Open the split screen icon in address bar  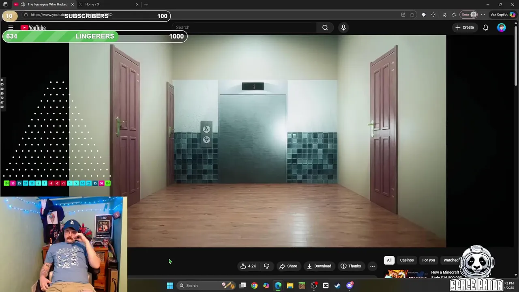point(403,15)
